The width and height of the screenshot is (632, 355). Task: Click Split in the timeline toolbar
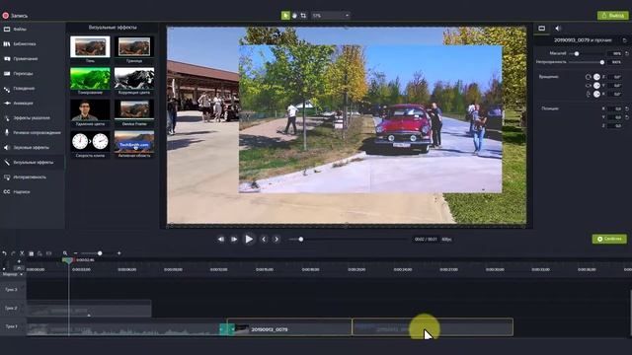(x=48, y=253)
